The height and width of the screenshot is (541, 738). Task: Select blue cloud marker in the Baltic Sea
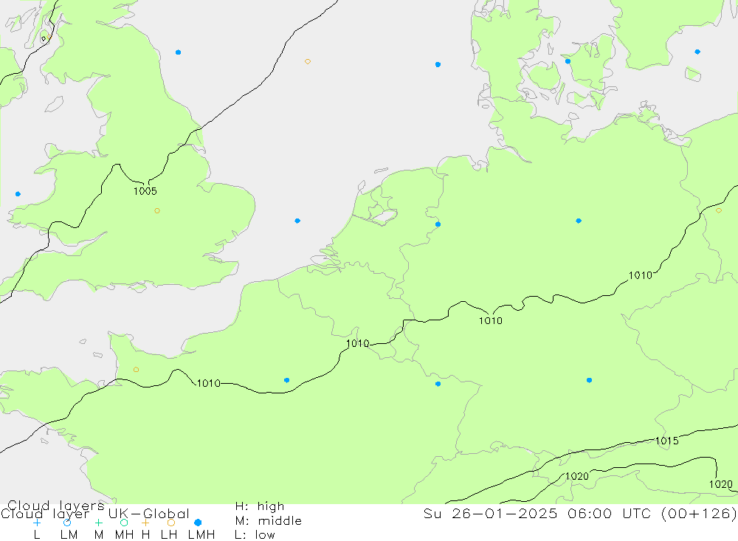pyautogui.click(x=697, y=52)
